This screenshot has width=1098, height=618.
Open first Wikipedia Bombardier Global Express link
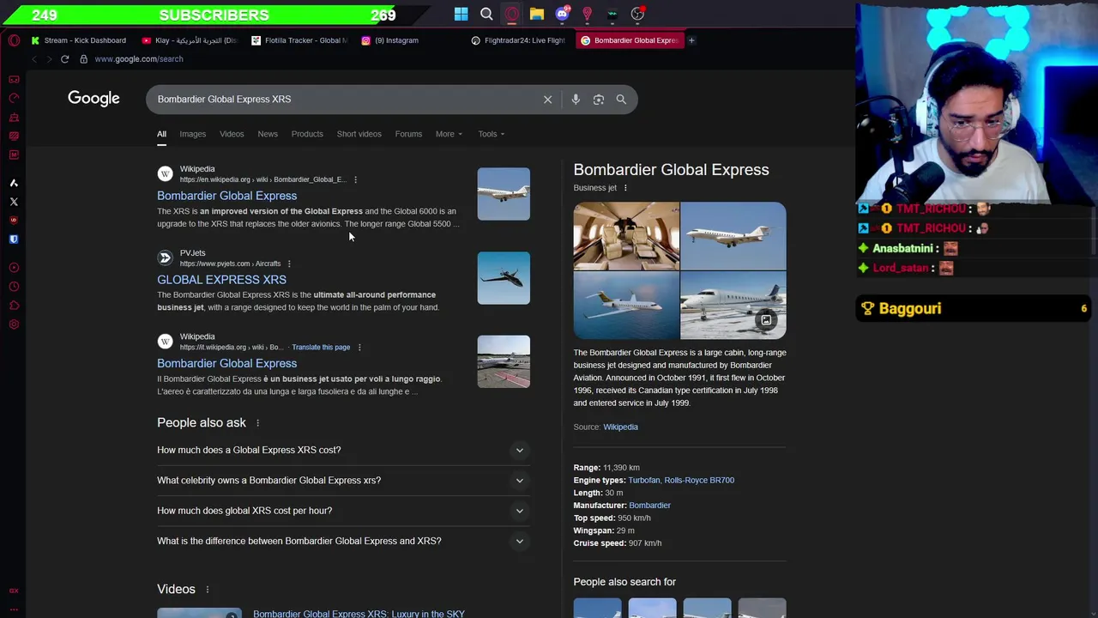tap(226, 196)
